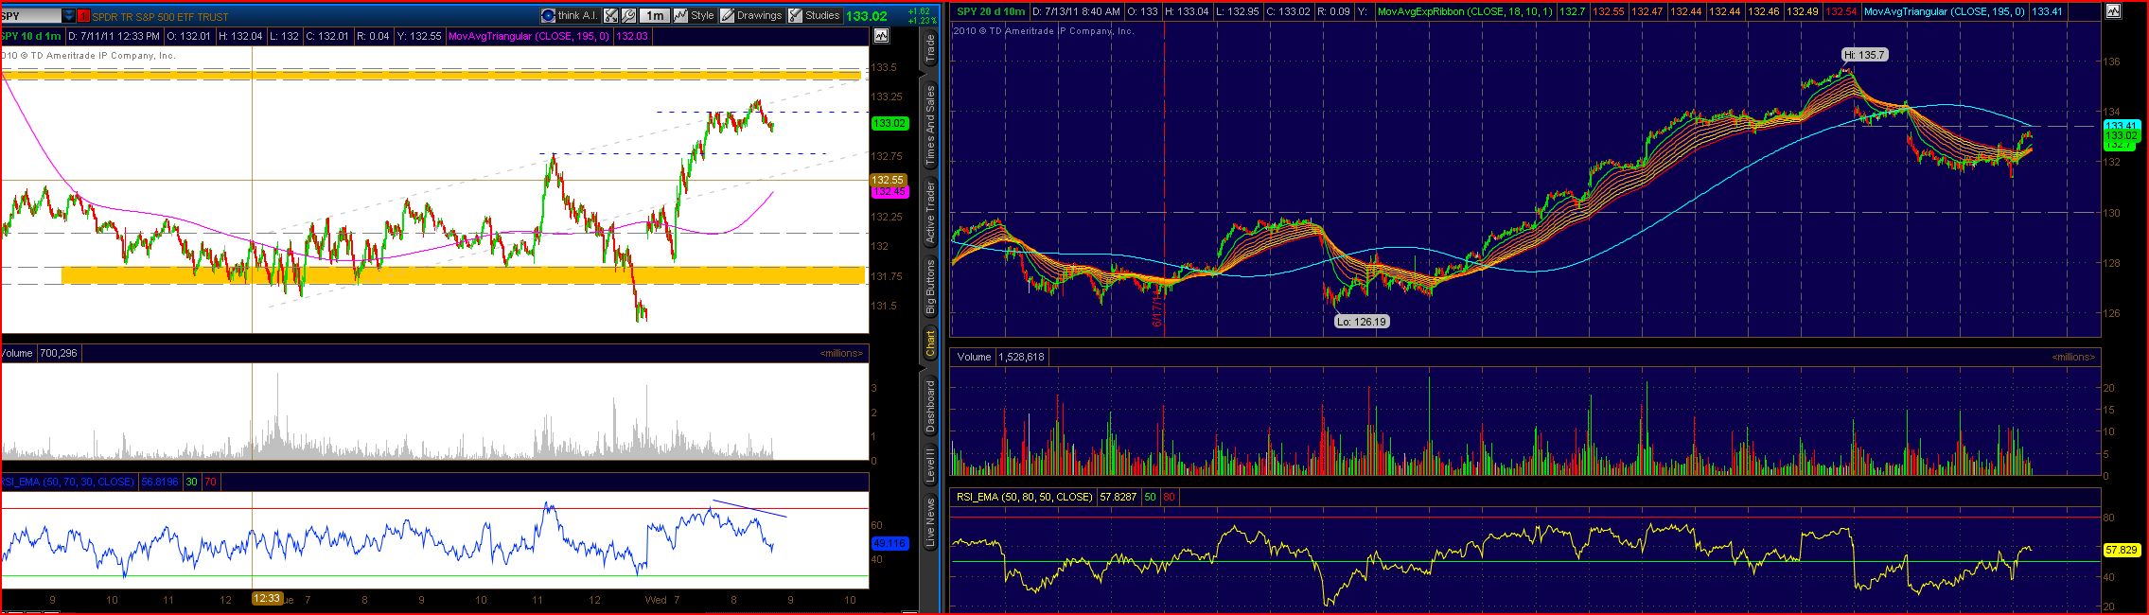The width and height of the screenshot is (2149, 615).
Task: Click the chart settings scissors icon
Action: [x=610, y=15]
